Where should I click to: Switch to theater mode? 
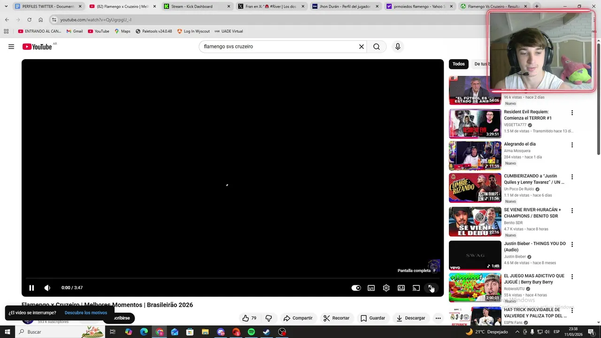401,288
